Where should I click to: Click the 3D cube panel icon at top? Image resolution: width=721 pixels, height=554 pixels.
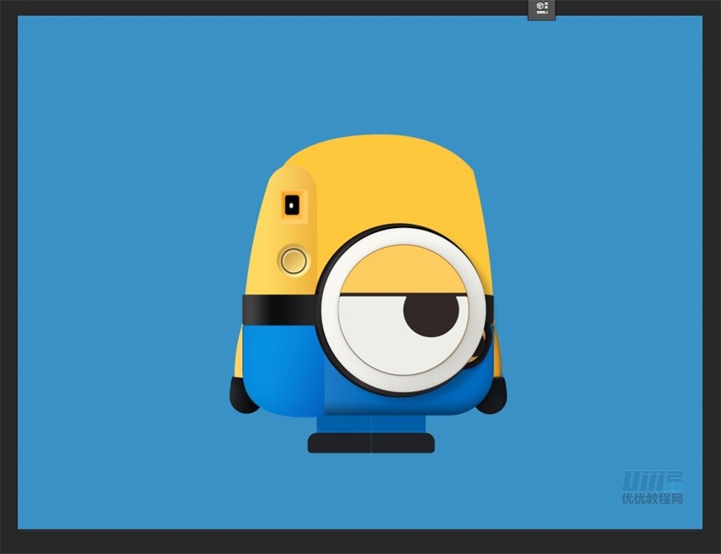pos(542,9)
